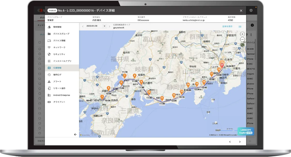The image size is (291, 157).
Task: Select map pin number 7
Action: pos(125,76)
